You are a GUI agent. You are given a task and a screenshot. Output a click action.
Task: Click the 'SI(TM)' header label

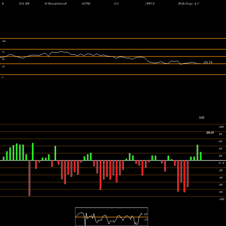[86, 4]
